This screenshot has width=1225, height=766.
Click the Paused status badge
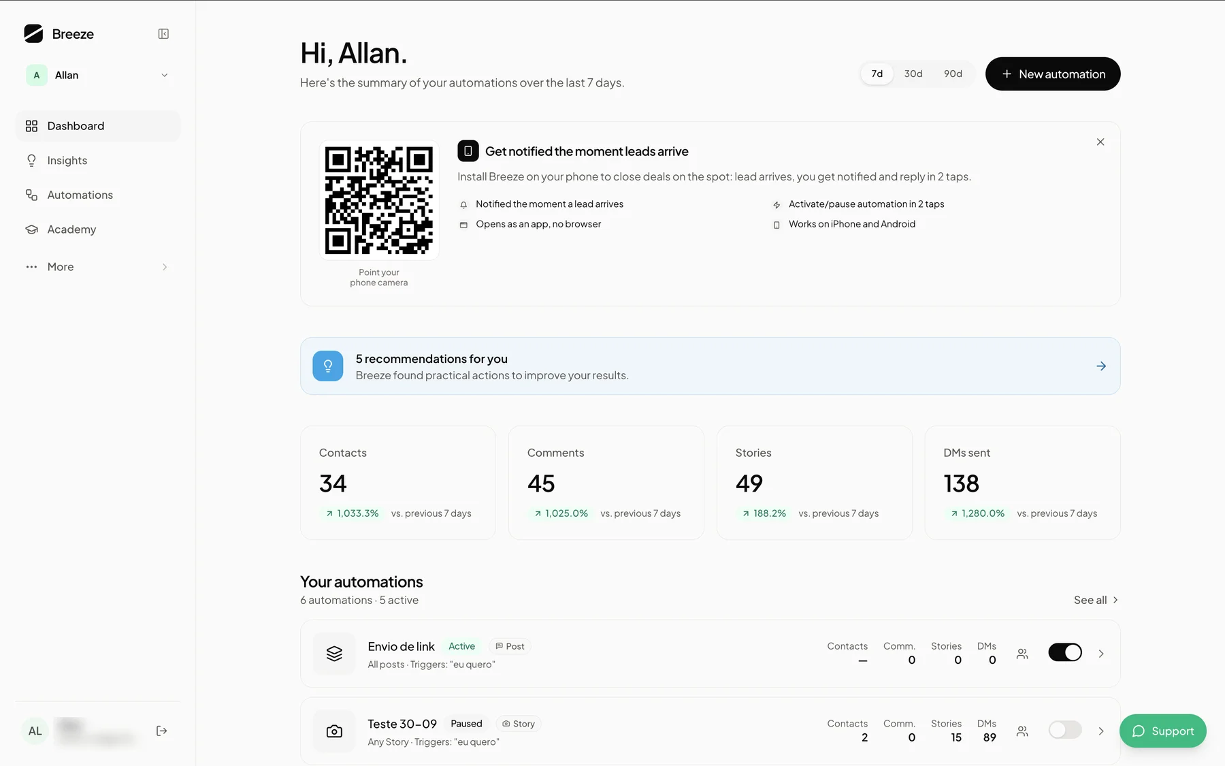click(466, 724)
